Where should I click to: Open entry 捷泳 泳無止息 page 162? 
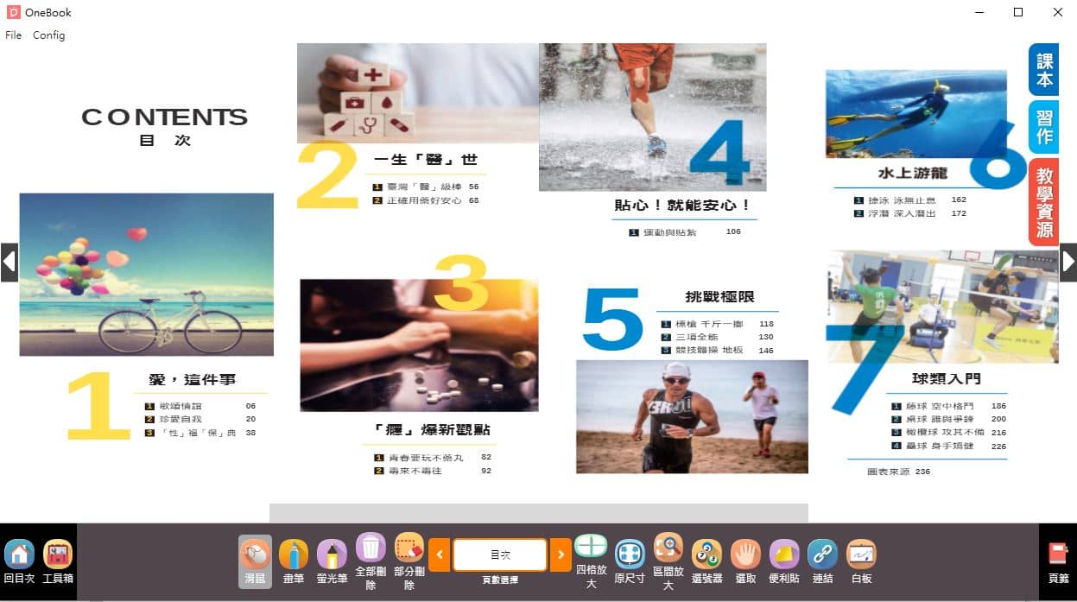point(910,200)
